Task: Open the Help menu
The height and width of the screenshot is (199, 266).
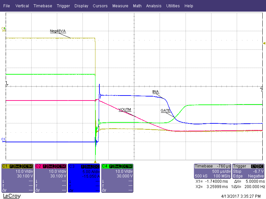Action: 189,6
